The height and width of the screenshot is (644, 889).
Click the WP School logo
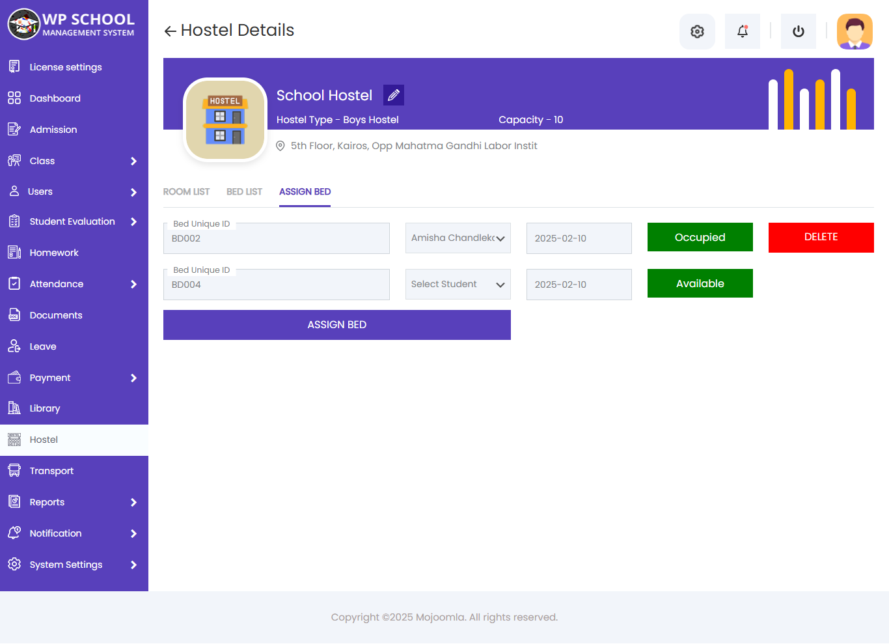pos(72,24)
